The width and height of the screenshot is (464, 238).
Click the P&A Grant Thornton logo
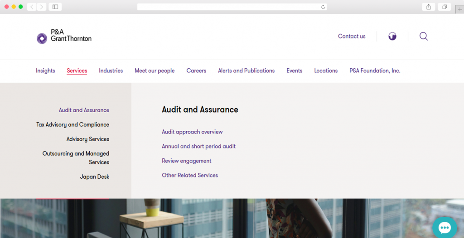(64, 36)
